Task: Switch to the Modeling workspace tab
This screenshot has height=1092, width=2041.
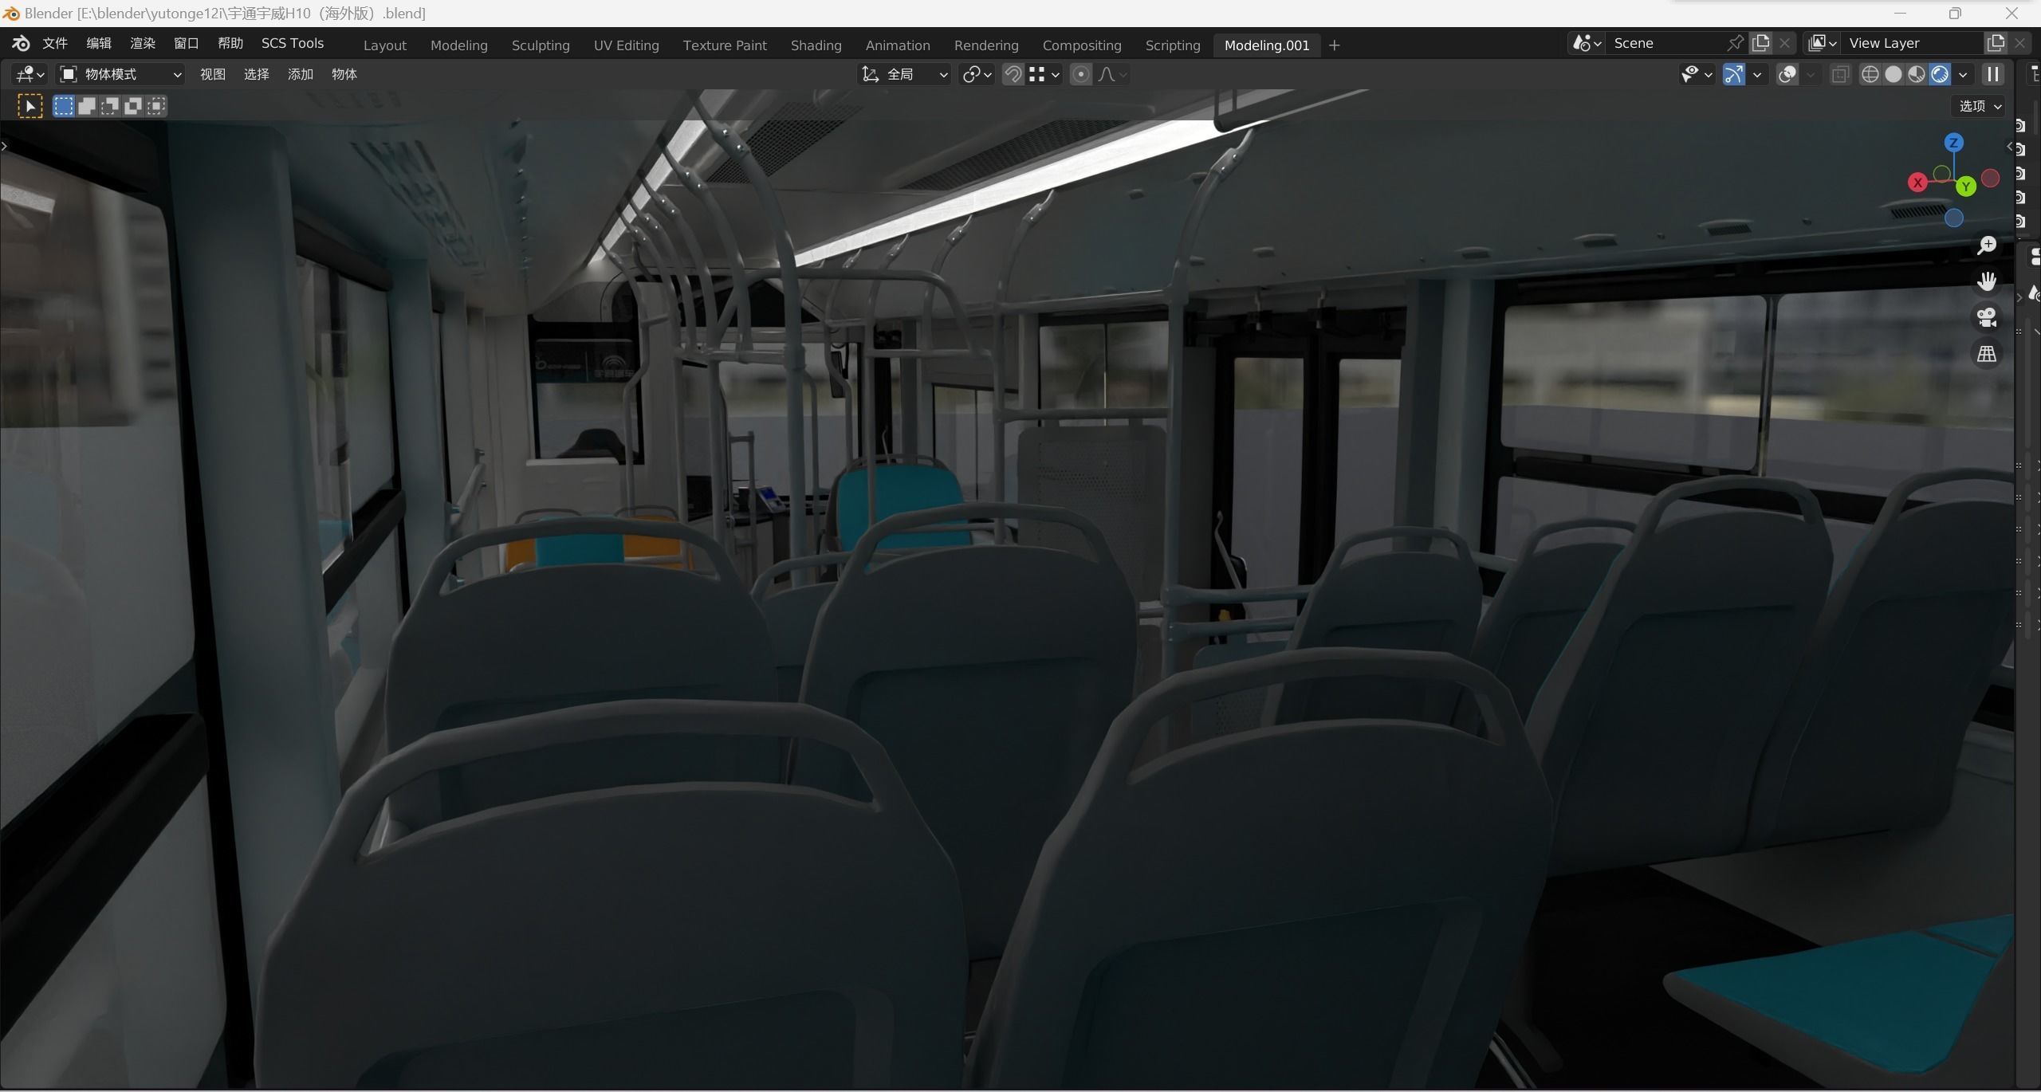Action: (x=459, y=45)
